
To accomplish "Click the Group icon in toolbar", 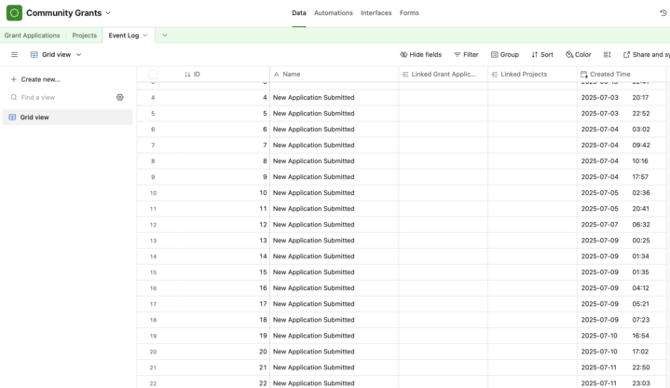I will [495, 55].
